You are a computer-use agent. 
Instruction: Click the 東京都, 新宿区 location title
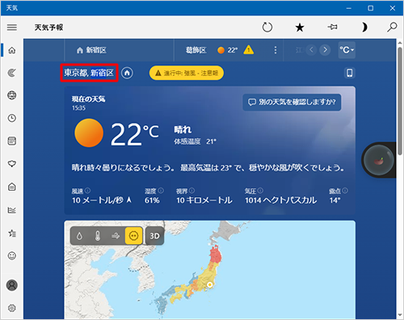pos(89,73)
